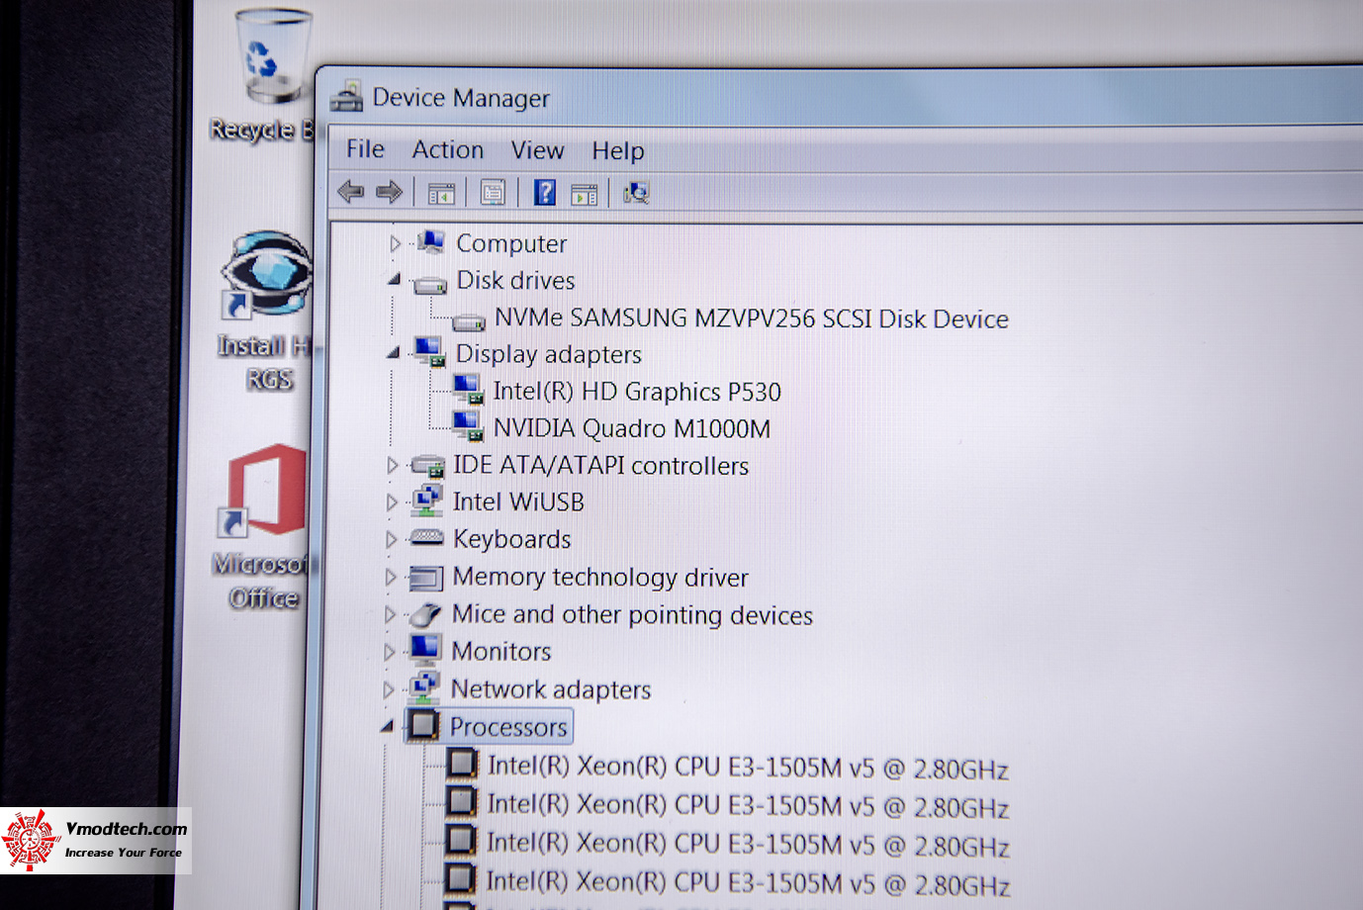Select the Memory technology driver icon
Image resolution: width=1363 pixels, height=910 pixels.
(426, 578)
